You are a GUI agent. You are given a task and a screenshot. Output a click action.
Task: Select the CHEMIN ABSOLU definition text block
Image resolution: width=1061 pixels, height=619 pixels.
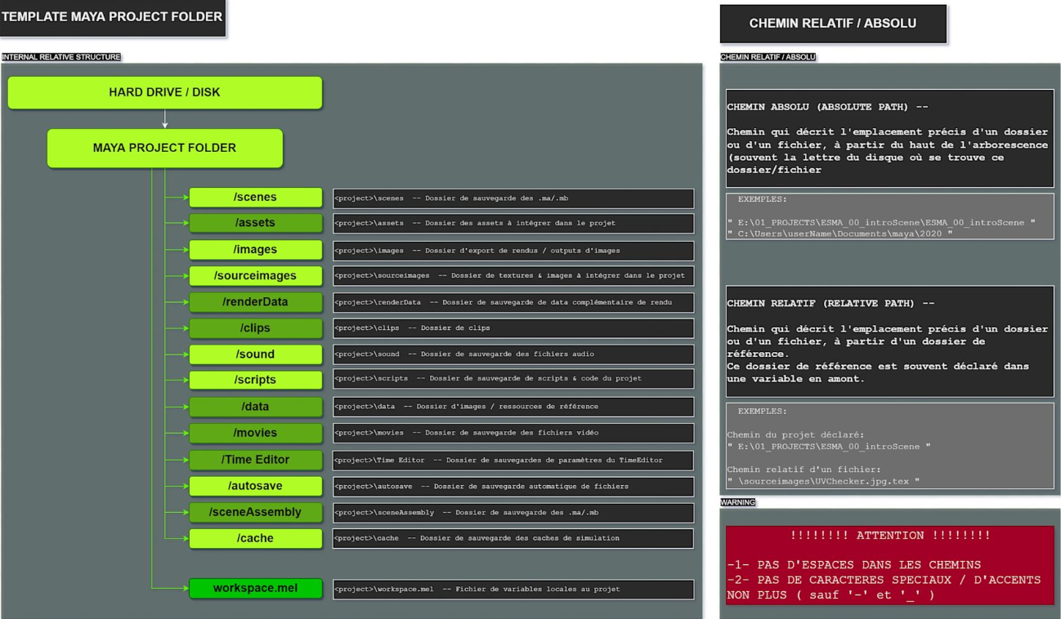(889, 138)
